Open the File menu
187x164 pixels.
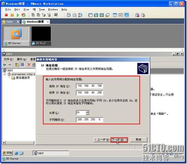8,9
